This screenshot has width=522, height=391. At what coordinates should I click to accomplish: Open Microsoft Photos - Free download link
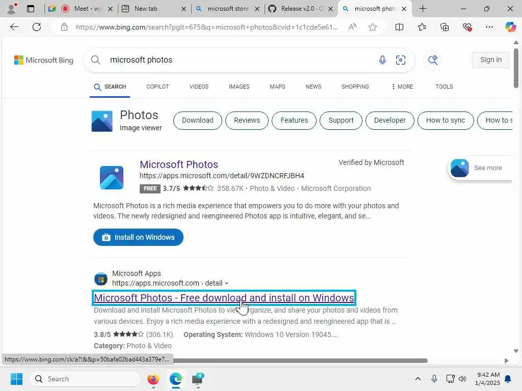coord(224,298)
